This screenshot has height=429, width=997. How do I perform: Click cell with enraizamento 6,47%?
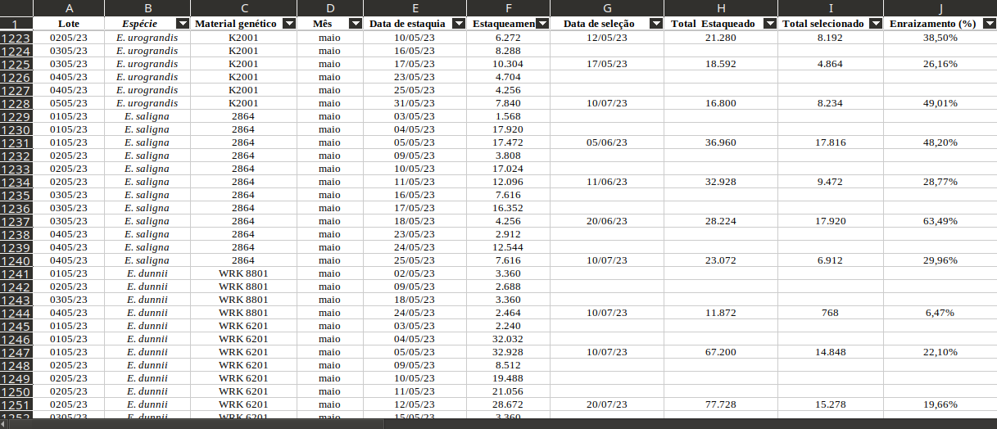[x=940, y=313]
